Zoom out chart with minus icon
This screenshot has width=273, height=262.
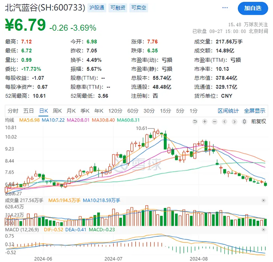coord(215,122)
